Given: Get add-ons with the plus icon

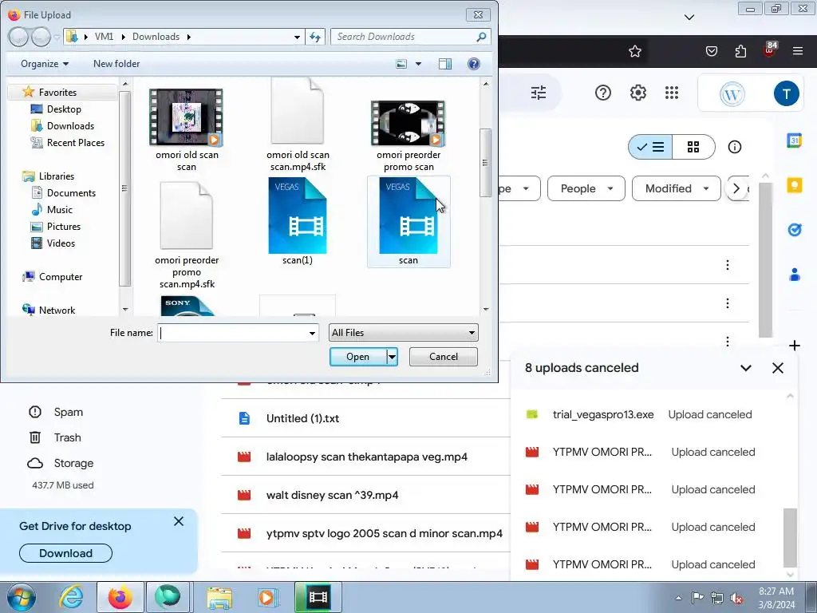Looking at the screenshot, I should pyautogui.click(x=794, y=346).
